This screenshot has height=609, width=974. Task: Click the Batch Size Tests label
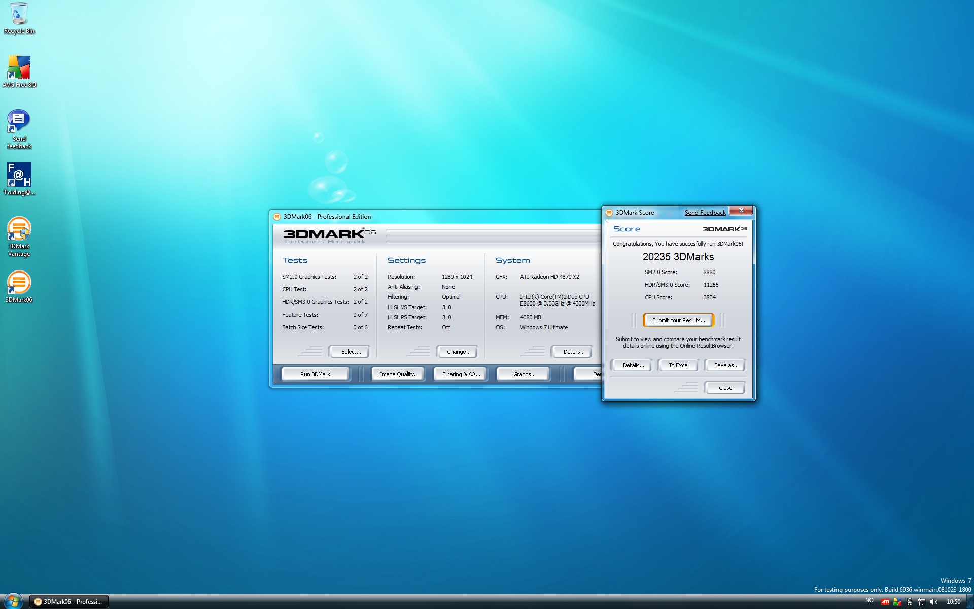(x=302, y=327)
